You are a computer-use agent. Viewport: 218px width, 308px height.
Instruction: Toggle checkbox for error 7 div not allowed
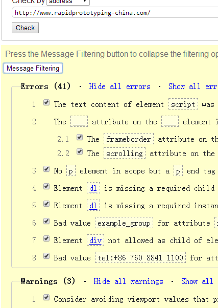tap(46, 238)
